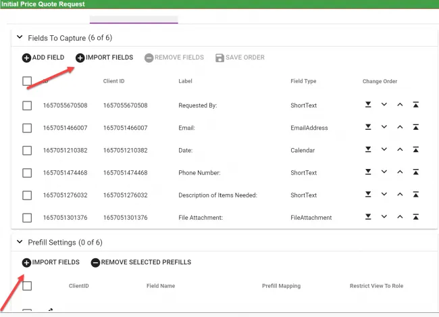Check the Requested By row checkbox
439x317 pixels.
[27, 105]
